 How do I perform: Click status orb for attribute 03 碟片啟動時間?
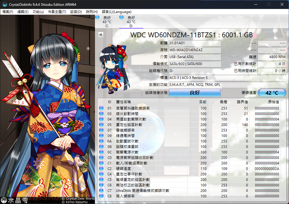point(101,113)
